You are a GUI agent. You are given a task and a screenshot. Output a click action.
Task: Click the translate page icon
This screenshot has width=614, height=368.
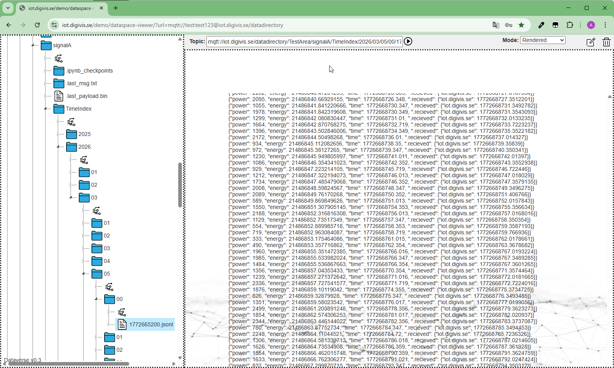[x=496, y=25]
